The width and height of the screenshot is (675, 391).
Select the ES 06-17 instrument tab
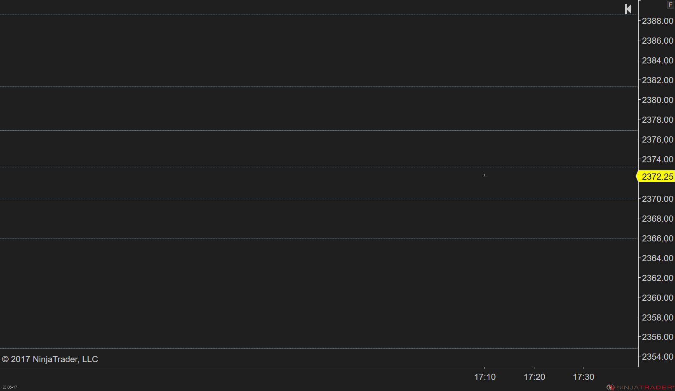pyautogui.click(x=10, y=387)
